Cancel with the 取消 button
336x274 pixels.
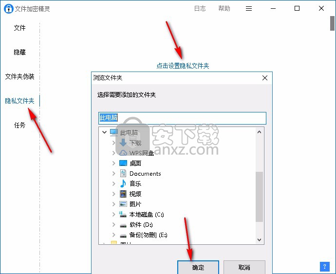coord(244,267)
